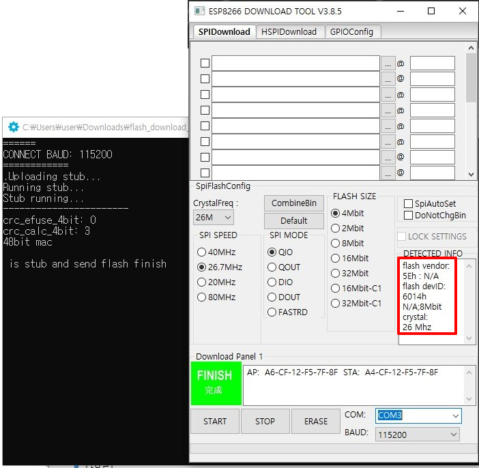Click the first row browse '...' button
This screenshot has width=479, height=468.
tap(388, 63)
